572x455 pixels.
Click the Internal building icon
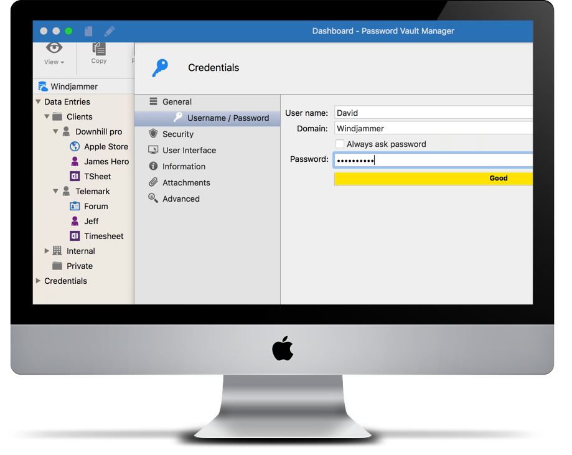pos(57,251)
